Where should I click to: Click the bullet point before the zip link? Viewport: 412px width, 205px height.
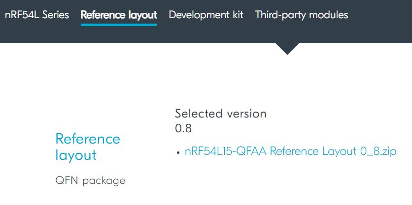[x=178, y=152]
